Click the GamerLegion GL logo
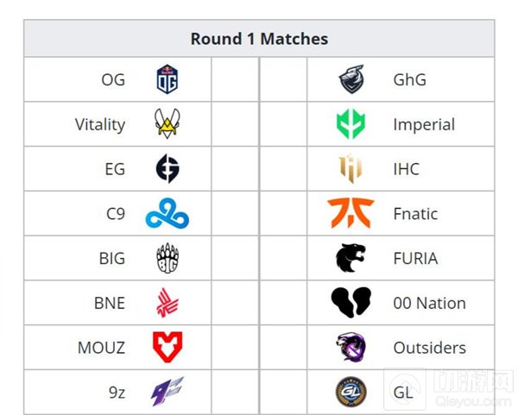Screen dimensions: 518x415 [x=351, y=392]
